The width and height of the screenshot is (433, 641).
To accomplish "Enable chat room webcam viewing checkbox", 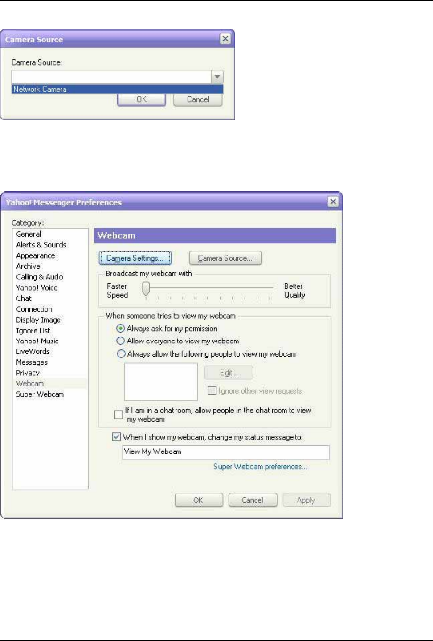I will (x=118, y=415).
